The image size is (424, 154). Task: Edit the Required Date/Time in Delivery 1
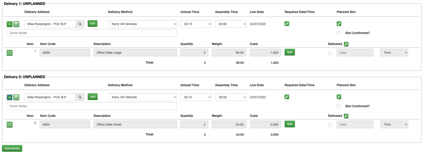(287, 24)
